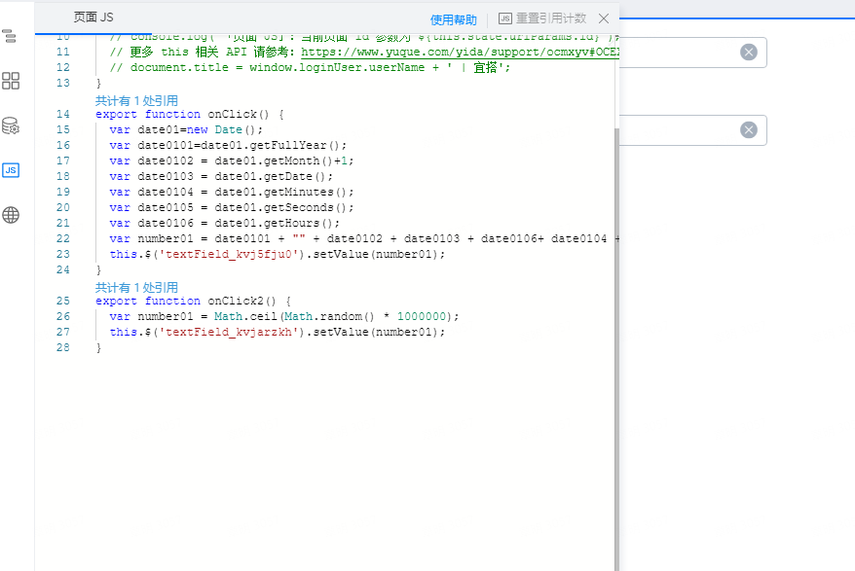
Task: Click line 19 getMinutes statement
Action: [231, 192]
